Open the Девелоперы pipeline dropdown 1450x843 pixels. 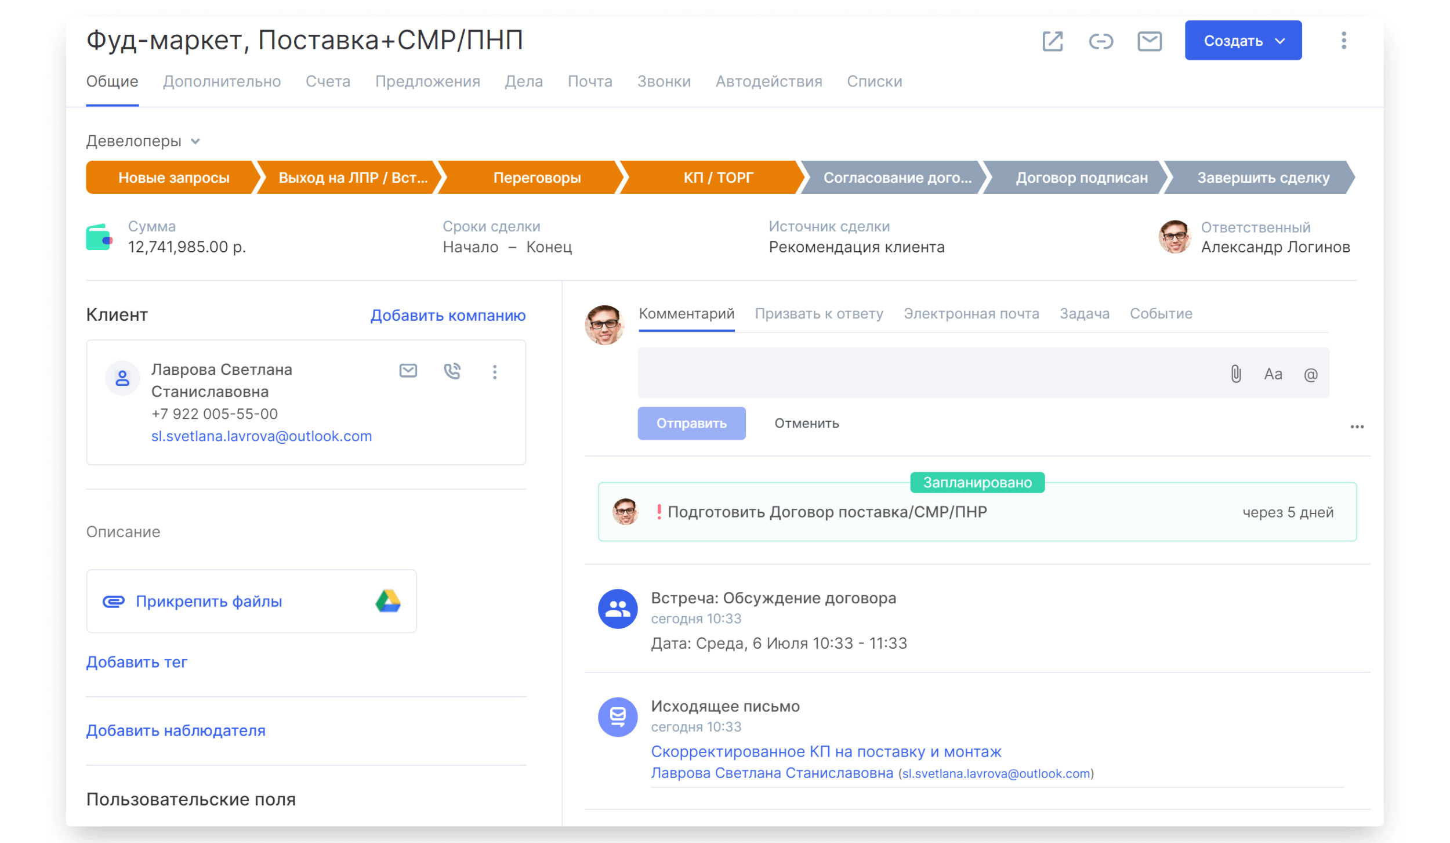click(x=143, y=142)
